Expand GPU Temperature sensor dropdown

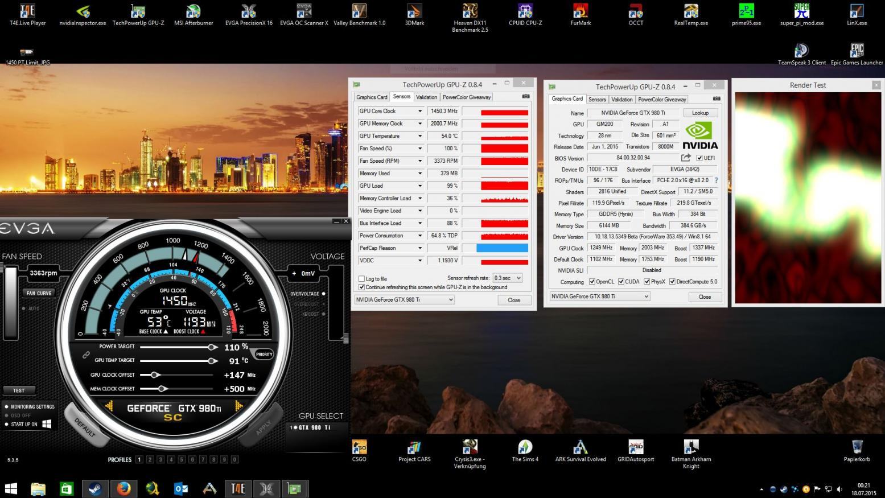(x=420, y=136)
